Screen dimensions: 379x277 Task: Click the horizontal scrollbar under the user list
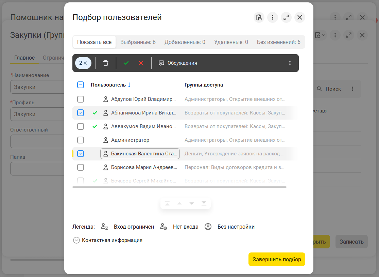tap(179, 187)
